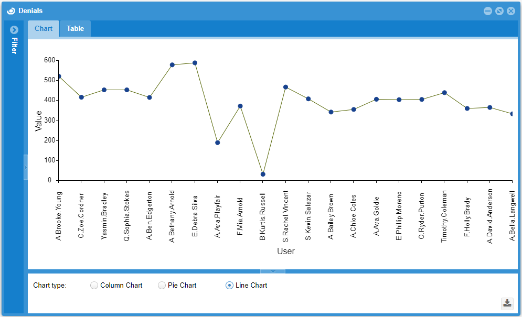This screenshot has height=317, width=522.
Task: Select the F.Mia.Arnold data point
Action: tap(240, 106)
